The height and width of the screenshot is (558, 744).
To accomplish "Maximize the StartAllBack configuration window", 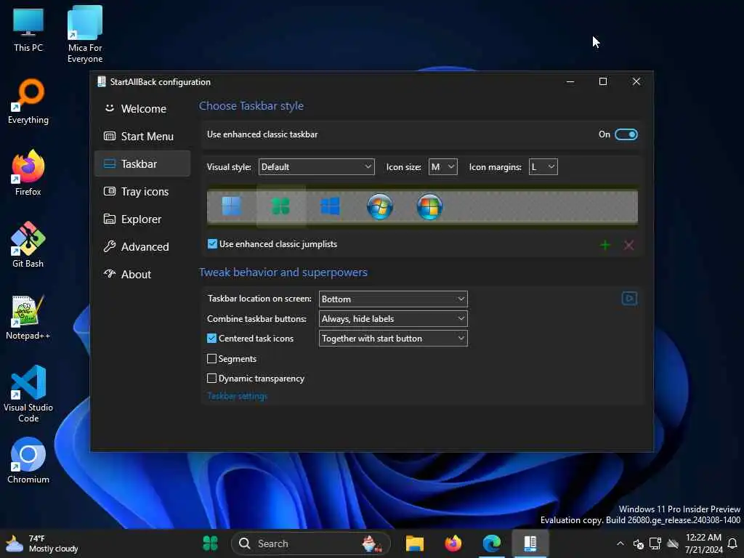I will [602, 81].
